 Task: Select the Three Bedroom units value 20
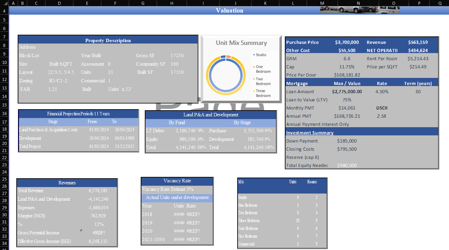tap(298, 220)
